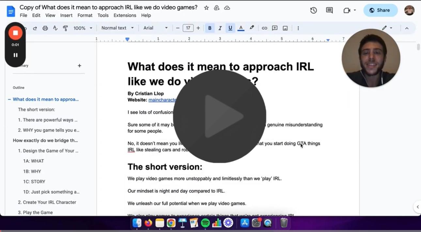Toggle underline formatting
The width and height of the screenshot is (421, 232).
(x=230, y=28)
